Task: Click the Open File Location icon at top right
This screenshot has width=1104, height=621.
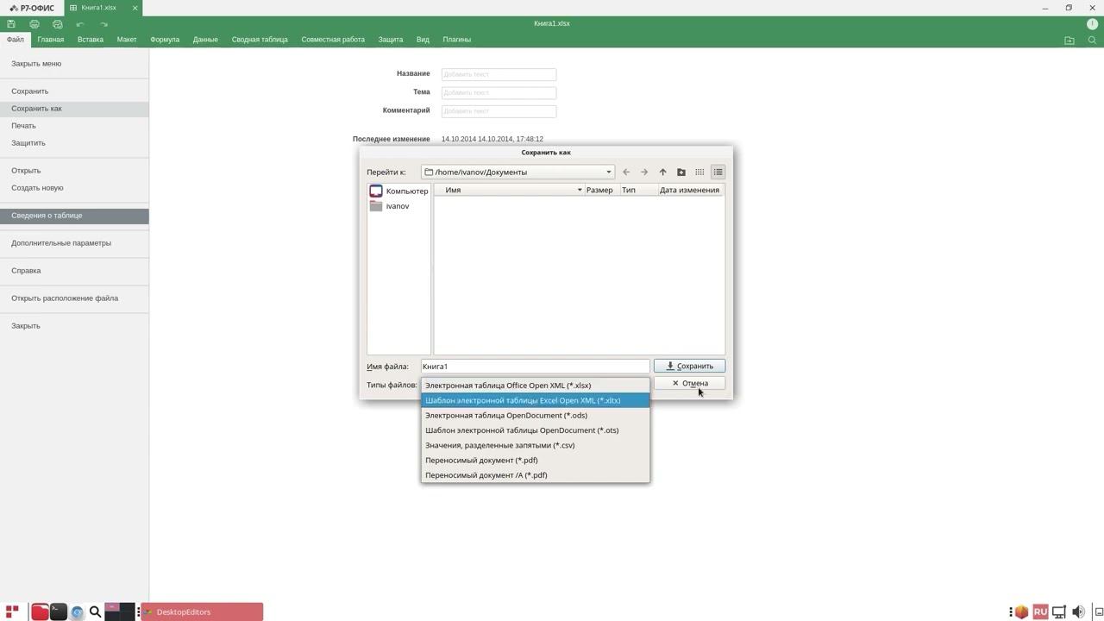Action: point(1069,40)
